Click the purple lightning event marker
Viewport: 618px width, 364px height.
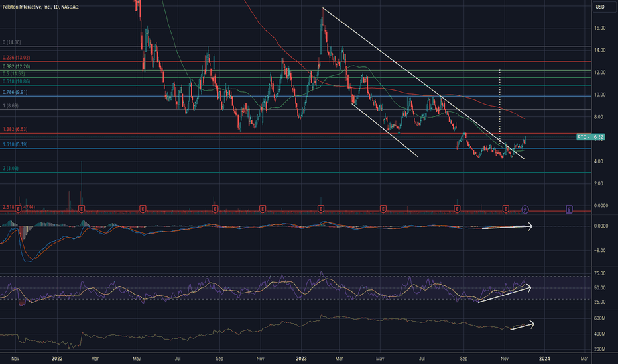[x=525, y=209]
